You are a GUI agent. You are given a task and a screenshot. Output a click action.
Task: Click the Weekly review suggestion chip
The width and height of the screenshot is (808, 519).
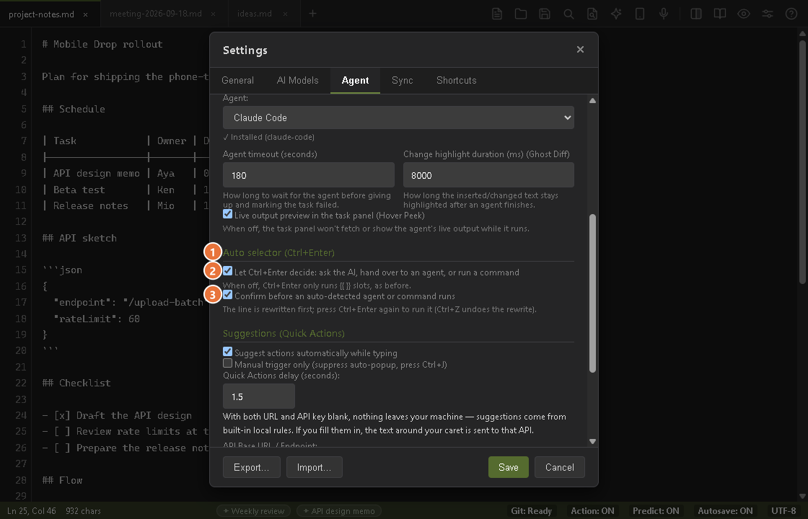[253, 511]
